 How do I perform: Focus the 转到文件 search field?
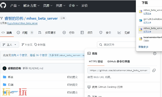point(116,45)
